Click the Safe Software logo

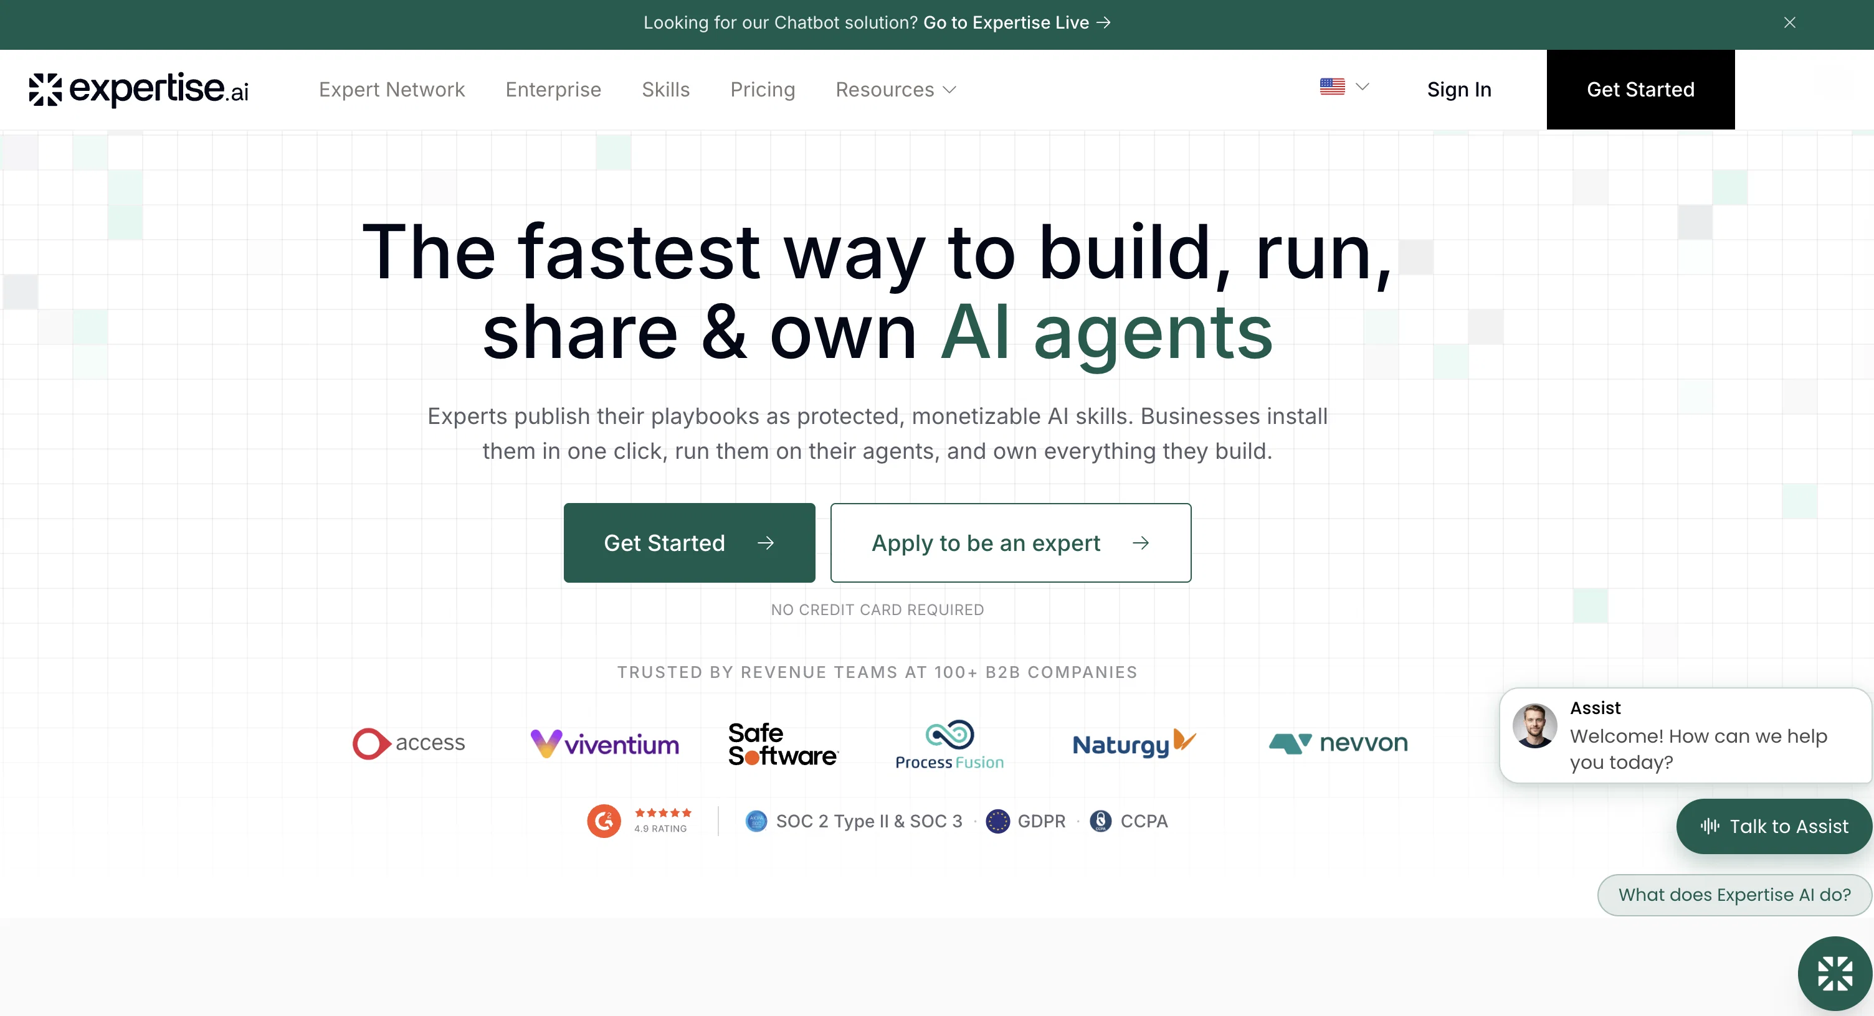pos(784,743)
